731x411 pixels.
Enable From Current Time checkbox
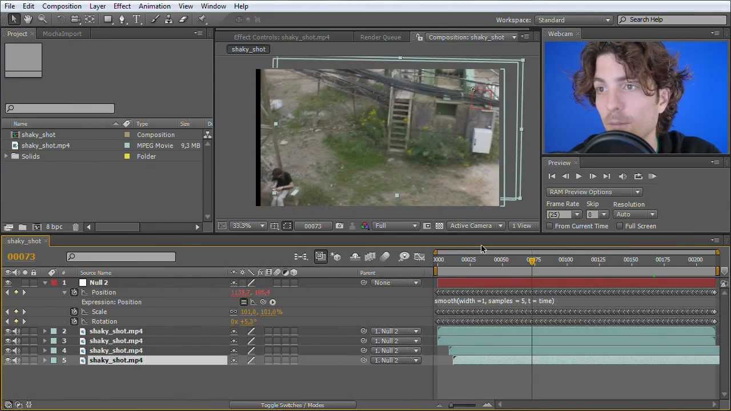point(549,226)
